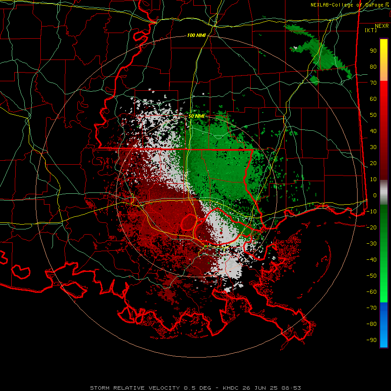This screenshot has width=391, height=391.
Task: Click the 30 value on color scale
Action: tap(373, 147)
